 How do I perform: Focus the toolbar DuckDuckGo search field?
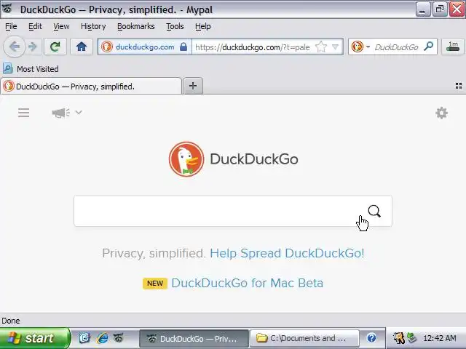396,47
